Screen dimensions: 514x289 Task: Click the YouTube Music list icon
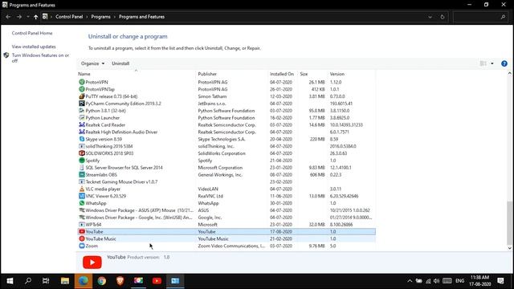[82, 239]
